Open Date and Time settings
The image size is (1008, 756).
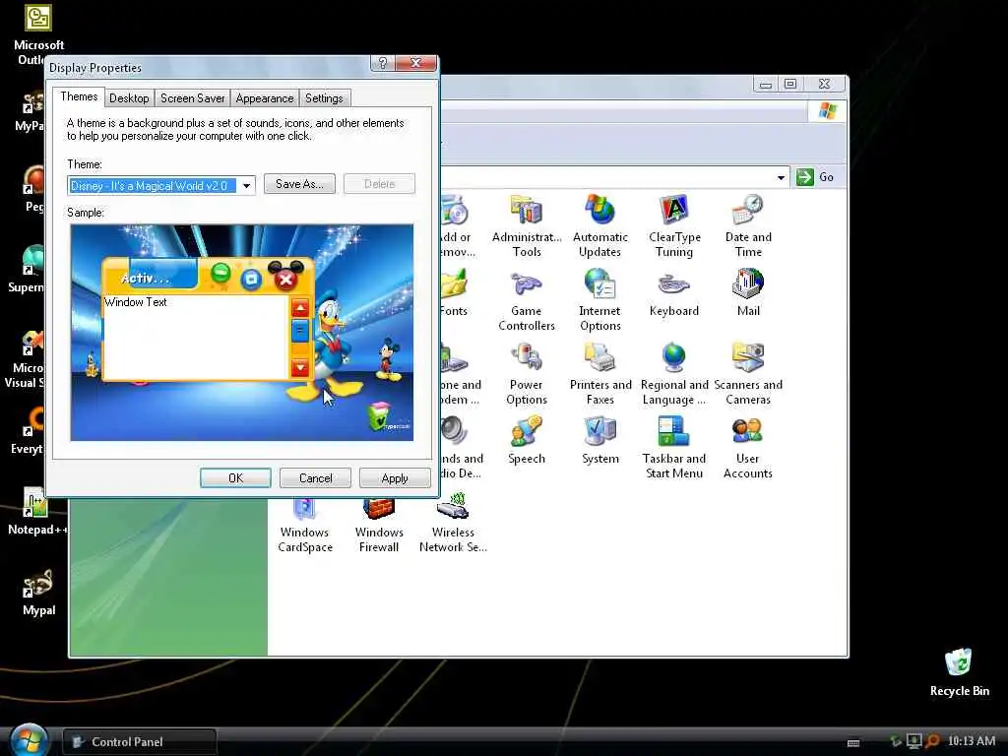point(748,225)
